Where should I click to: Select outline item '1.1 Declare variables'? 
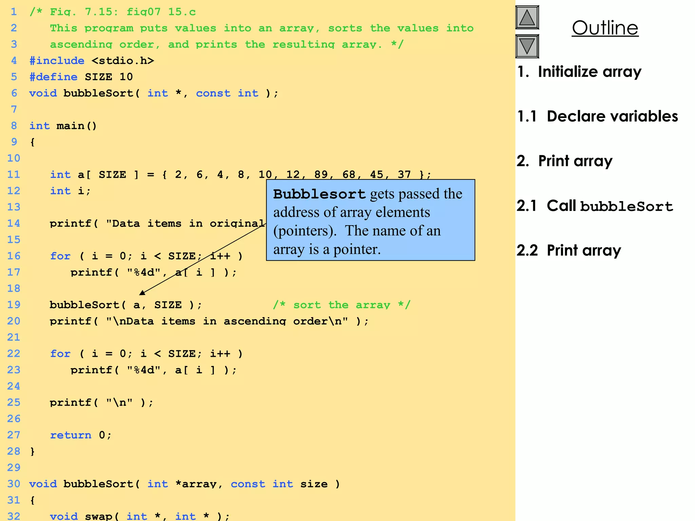[597, 116]
